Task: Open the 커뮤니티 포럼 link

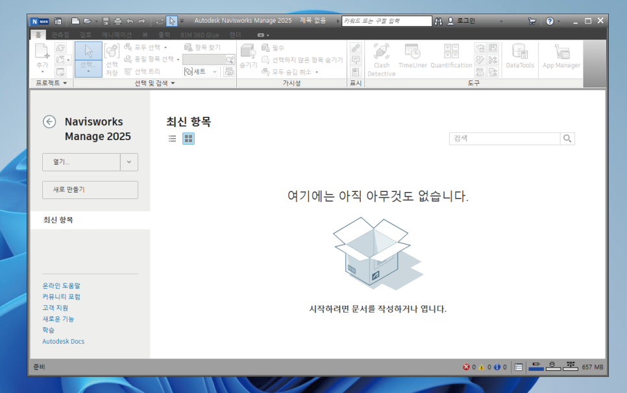Action: (x=61, y=297)
